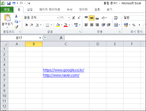Click the Paste (붙여넣기) clipboard icon
This screenshot has height=111, width=146.
(x=7, y=17)
